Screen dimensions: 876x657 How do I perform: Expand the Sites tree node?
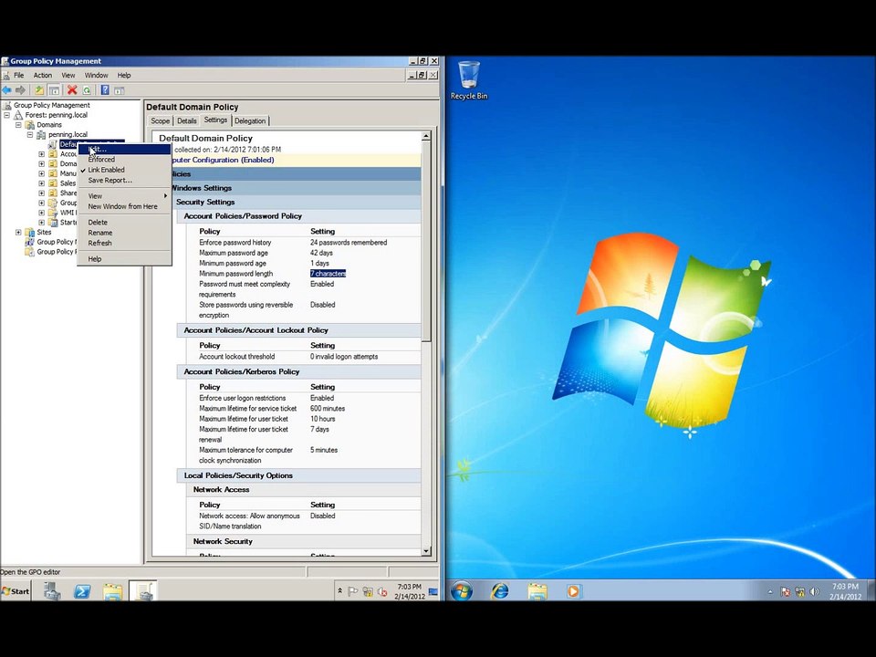tap(18, 232)
